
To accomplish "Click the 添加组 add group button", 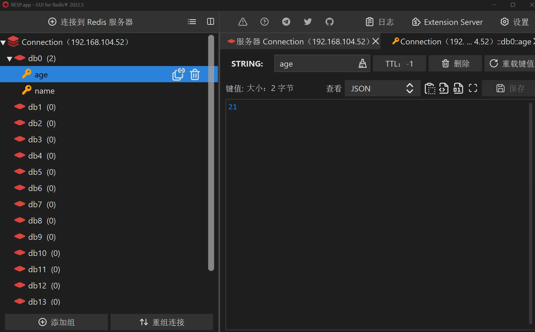I will tap(56, 322).
